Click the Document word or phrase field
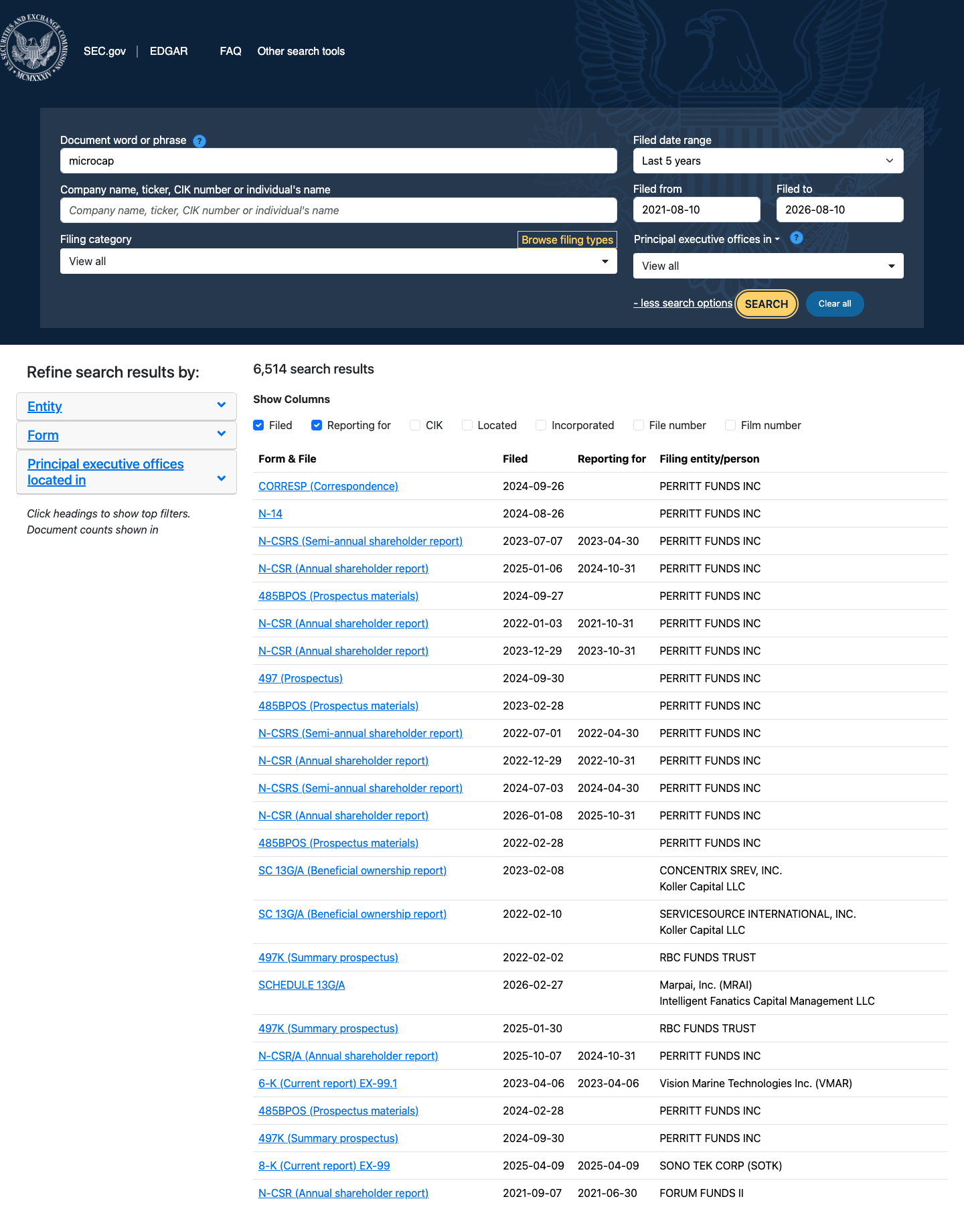The image size is (964, 1205). pos(338,161)
